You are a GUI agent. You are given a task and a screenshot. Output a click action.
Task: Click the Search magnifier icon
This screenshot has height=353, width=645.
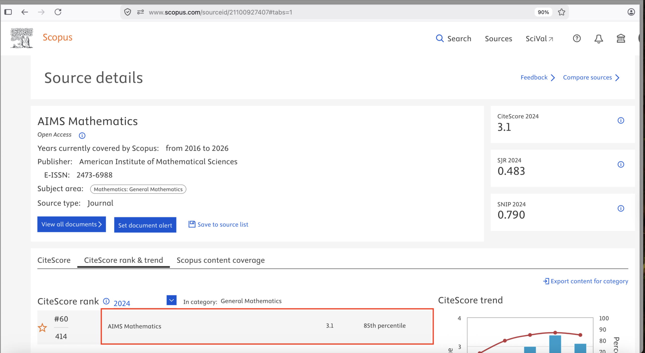[440, 38]
